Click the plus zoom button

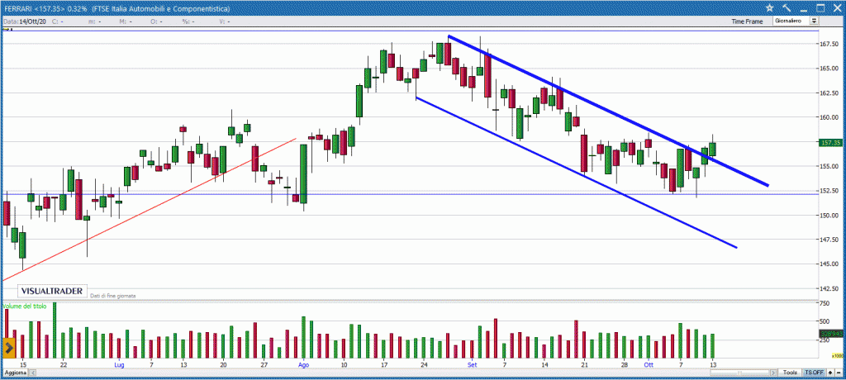(x=831, y=373)
